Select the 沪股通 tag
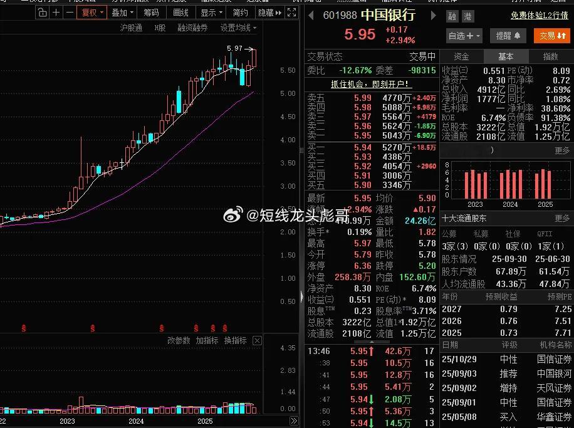The height and width of the screenshot is (428, 574). [x=131, y=28]
